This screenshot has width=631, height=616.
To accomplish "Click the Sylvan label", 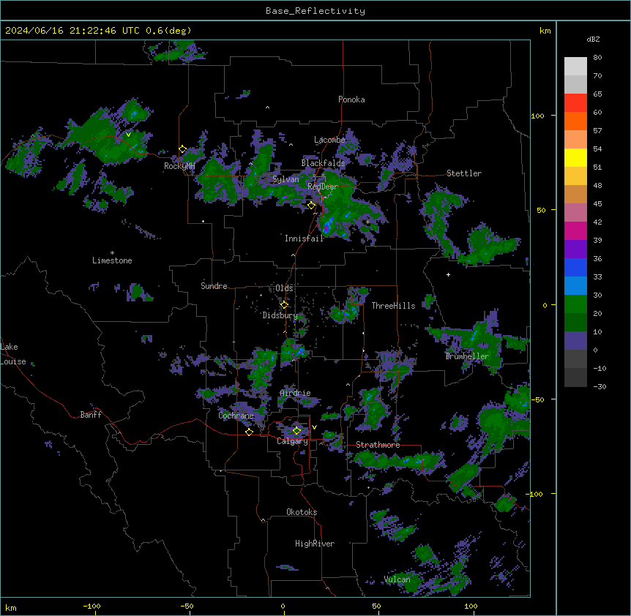I will [285, 179].
